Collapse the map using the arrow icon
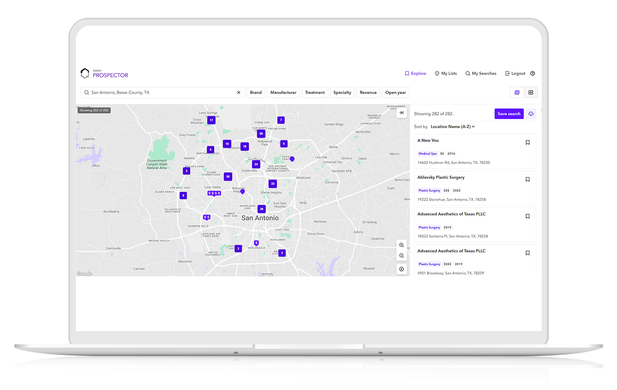Screen dimensions: 617x390 pyautogui.click(x=401, y=112)
